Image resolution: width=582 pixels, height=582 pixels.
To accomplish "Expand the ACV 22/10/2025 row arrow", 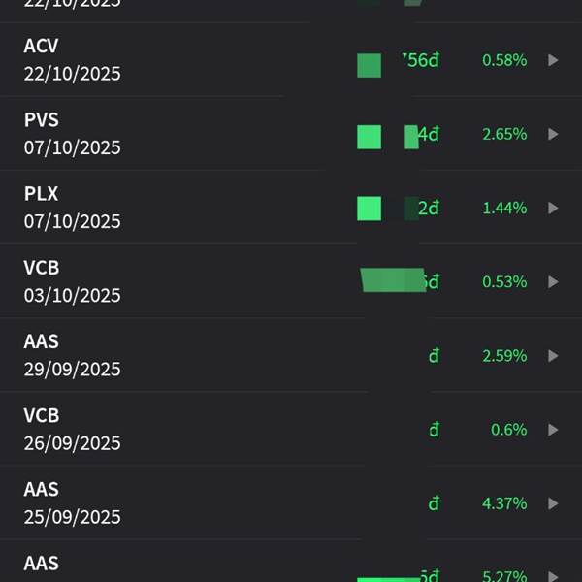I will point(553,60).
